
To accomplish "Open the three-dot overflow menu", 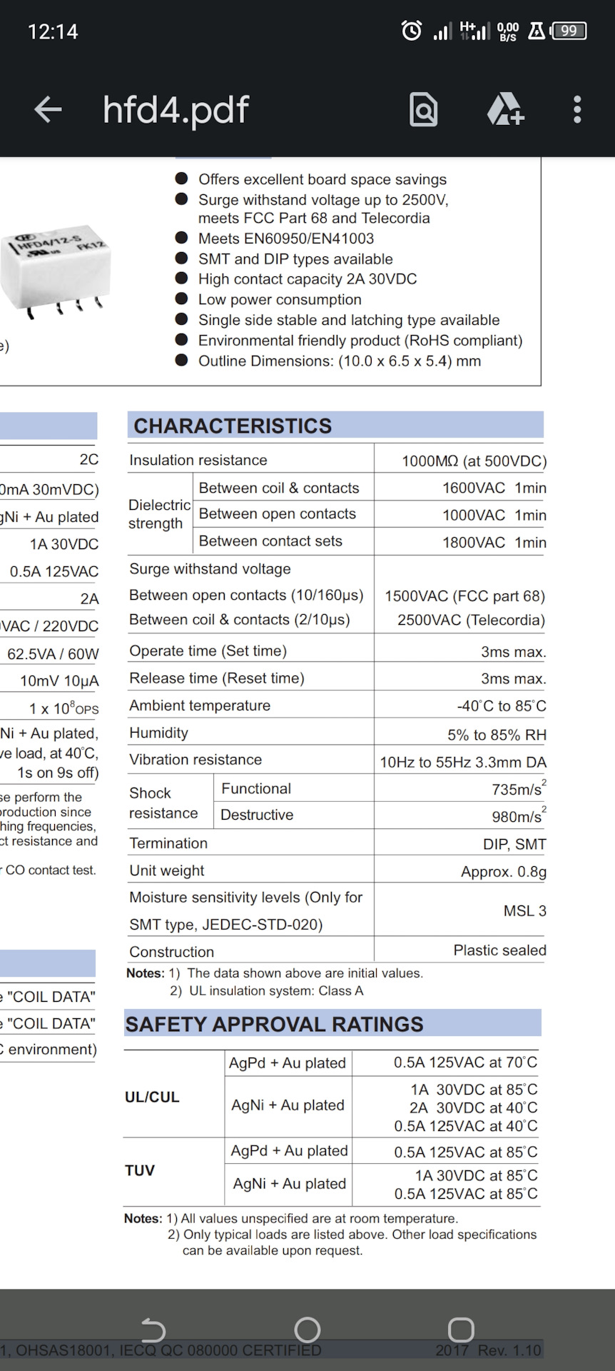I will click(577, 110).
